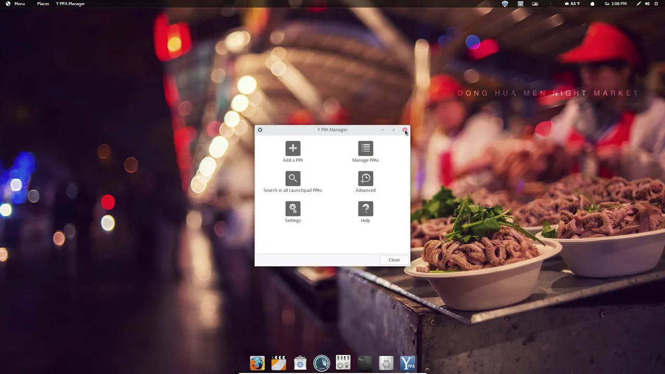This screenshot has height=374, width=665.
Task: Open the Help section
Action: pos(366,212)
